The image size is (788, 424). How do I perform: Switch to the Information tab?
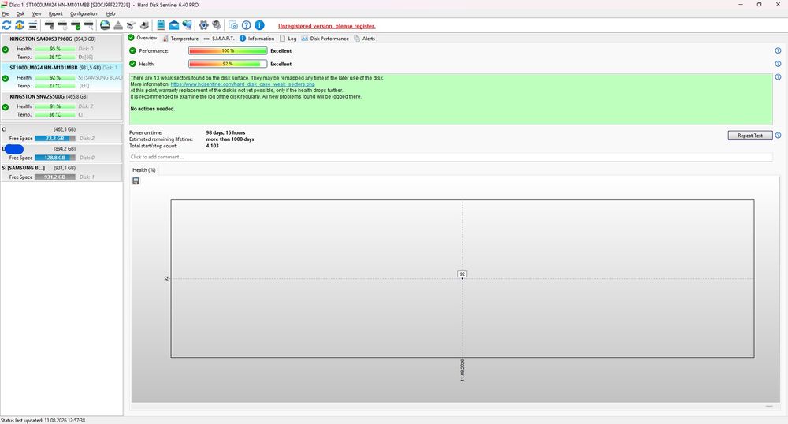(257, 38)
